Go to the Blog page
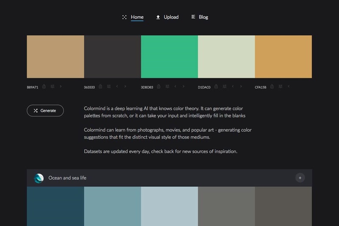 coord(203,17)
